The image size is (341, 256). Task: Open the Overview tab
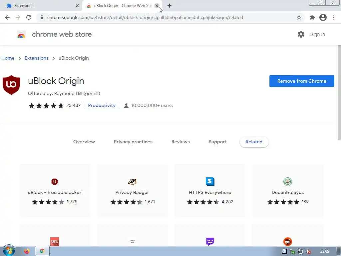[x=84, y=142]
